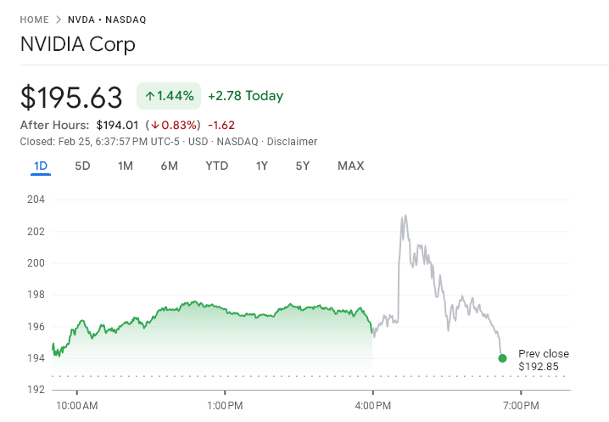Click the green dot at chart line end
The image size is (609, 422).
point(502,358)
